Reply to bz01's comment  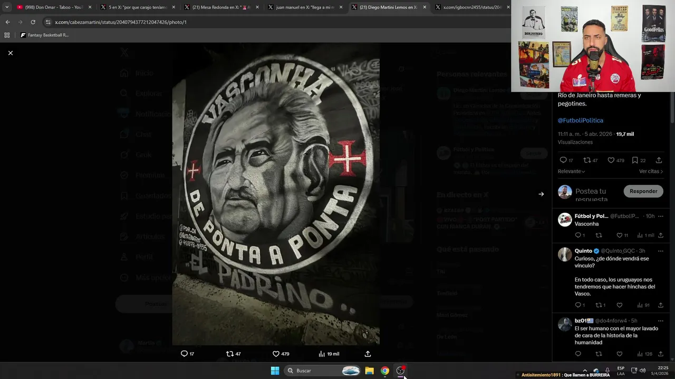tap(578, 354)
